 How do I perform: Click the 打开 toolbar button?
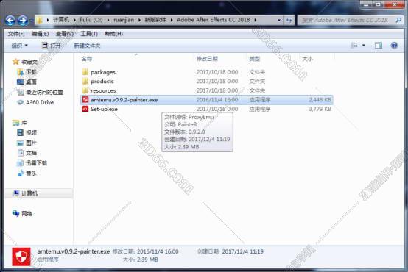click(52, 46)
